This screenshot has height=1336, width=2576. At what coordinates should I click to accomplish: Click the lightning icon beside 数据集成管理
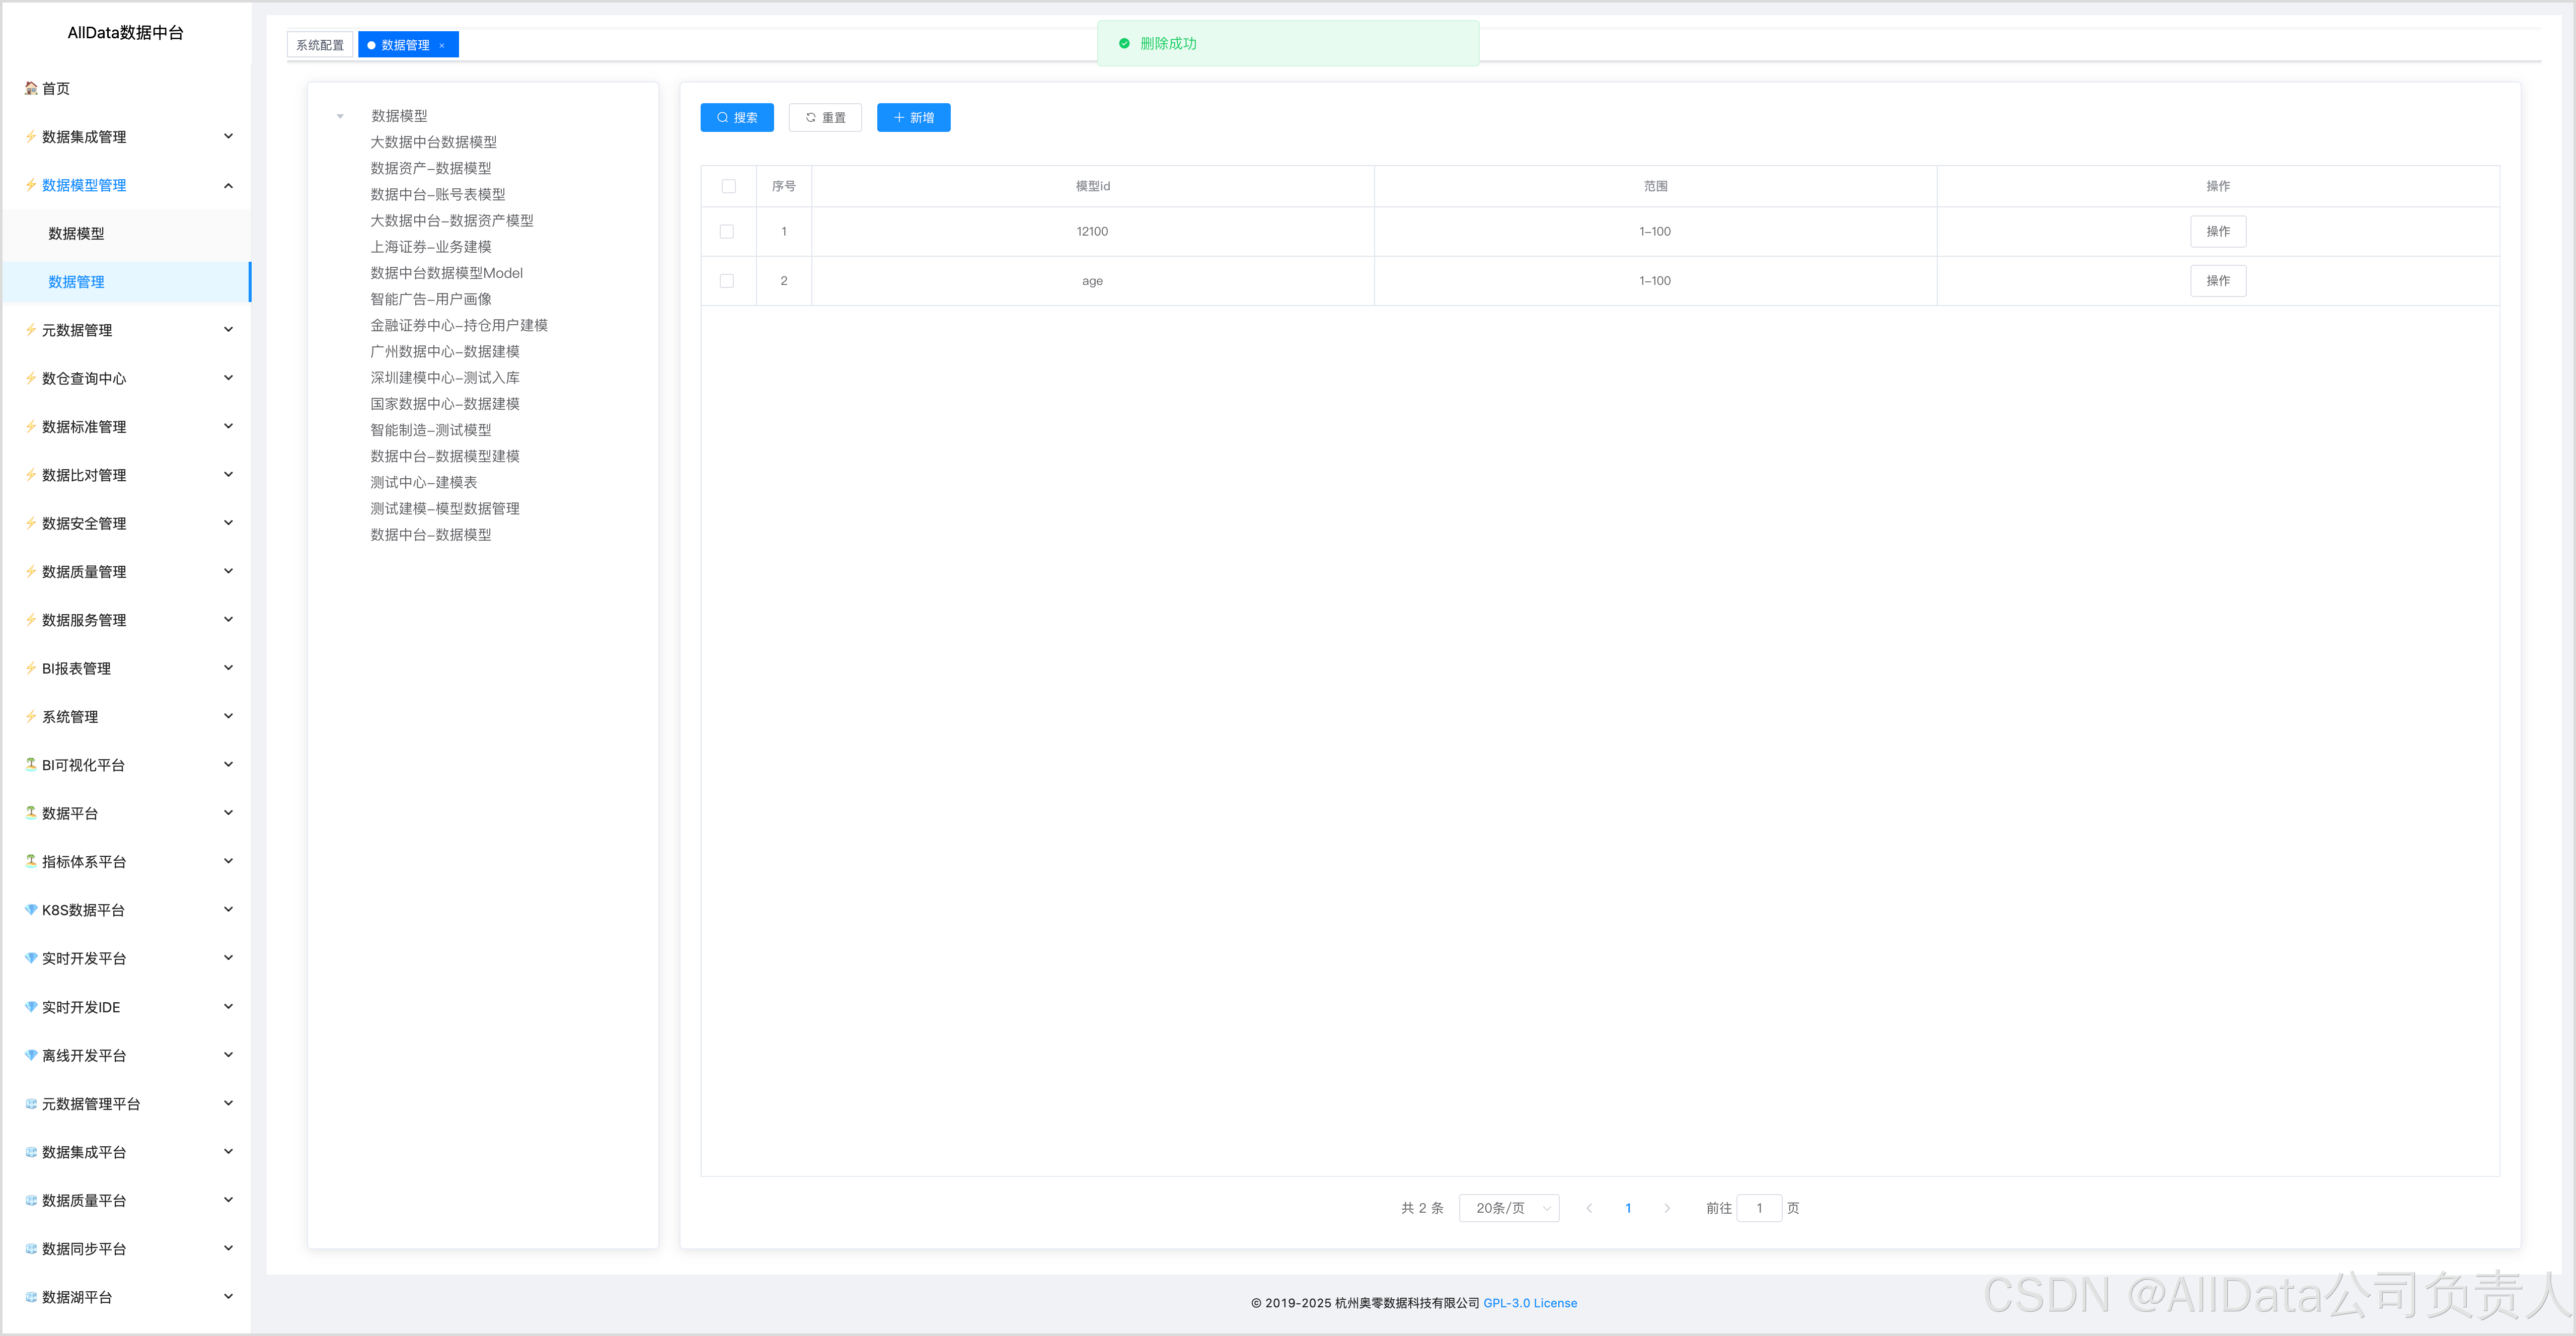[31, 136]
